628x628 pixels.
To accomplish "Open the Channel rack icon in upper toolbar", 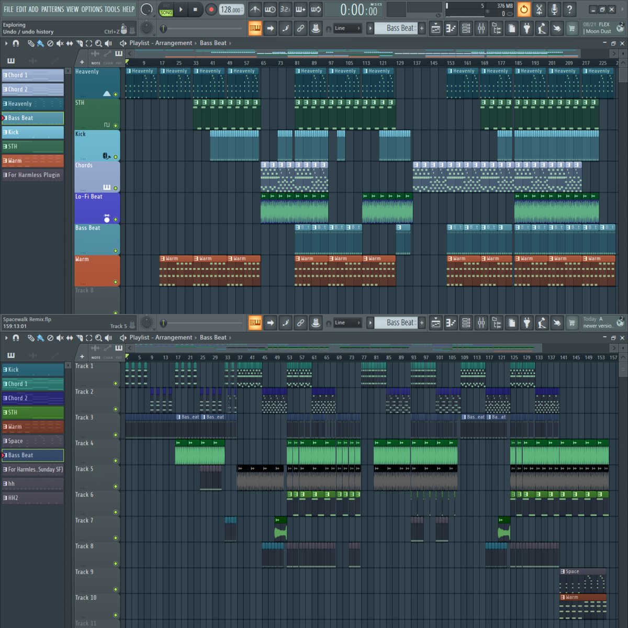I will click(x=466, y=28).
